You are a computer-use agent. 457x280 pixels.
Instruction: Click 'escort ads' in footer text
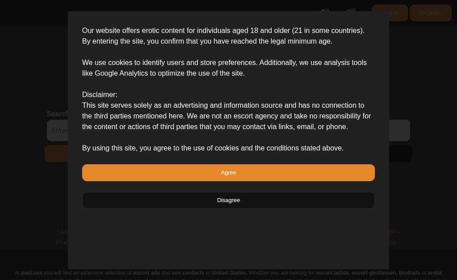146,273
